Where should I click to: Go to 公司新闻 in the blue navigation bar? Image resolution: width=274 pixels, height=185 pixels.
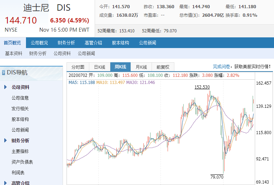click(x=147, y=43)
